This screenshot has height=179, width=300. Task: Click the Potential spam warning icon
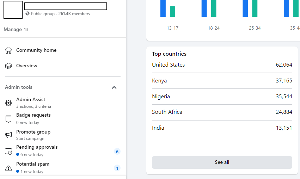(x=8, y=168)
